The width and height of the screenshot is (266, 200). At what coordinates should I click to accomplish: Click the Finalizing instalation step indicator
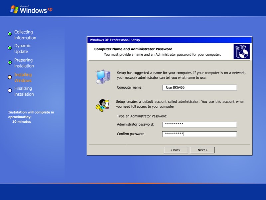pyautogui.click(x=10, y=90)
